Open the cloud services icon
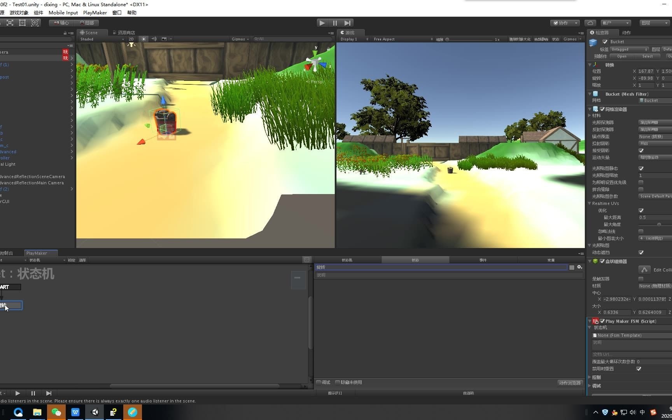672x420 pixels. [590, 23]
